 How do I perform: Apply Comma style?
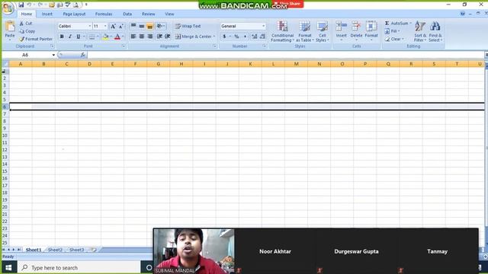(245, 37)
